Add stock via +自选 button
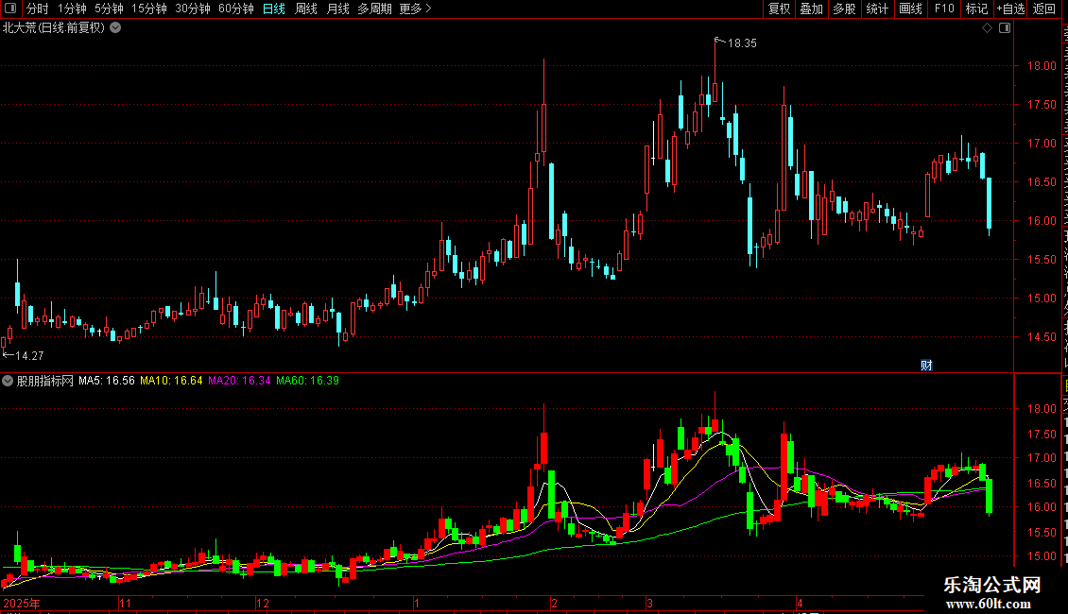This screenshot has height=614, width=1068. tap(1010, 9)
